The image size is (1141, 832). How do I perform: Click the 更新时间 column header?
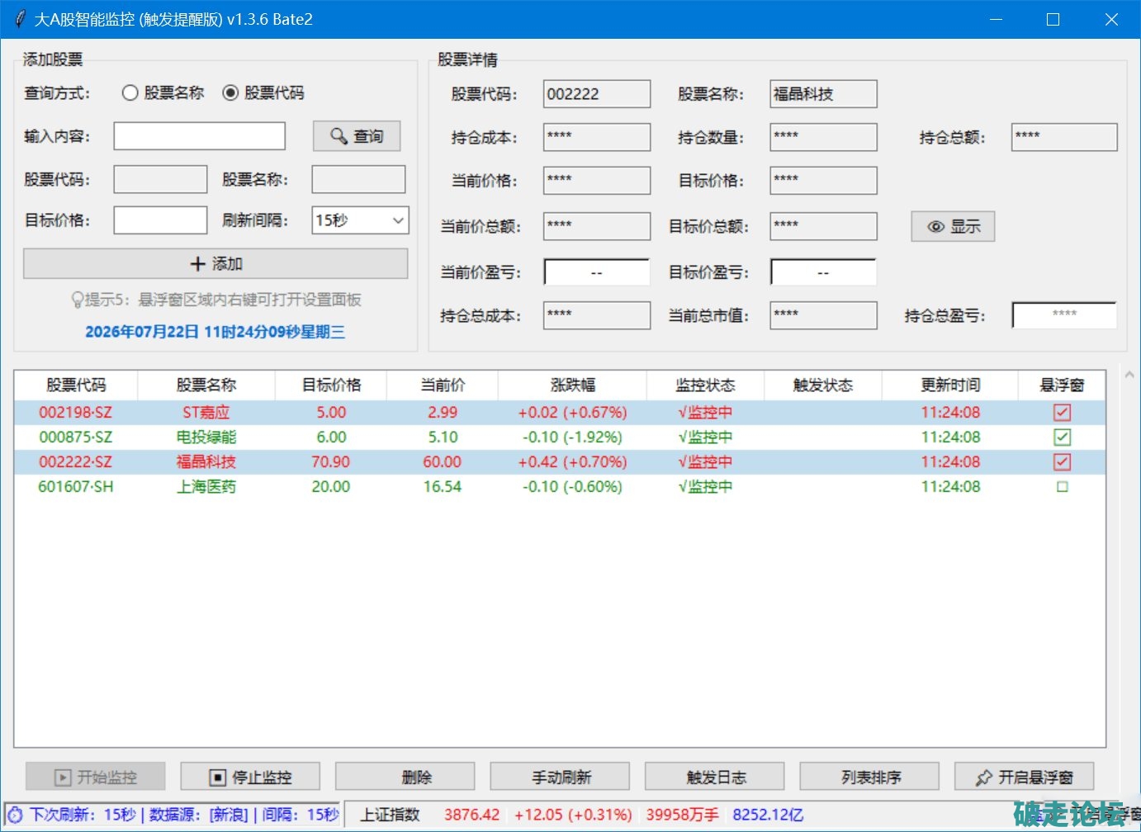[x=950, y=385]
